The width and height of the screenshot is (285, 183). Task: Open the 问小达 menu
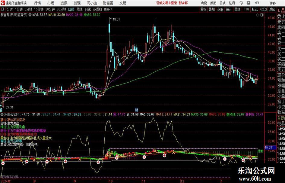coord(92,3)
